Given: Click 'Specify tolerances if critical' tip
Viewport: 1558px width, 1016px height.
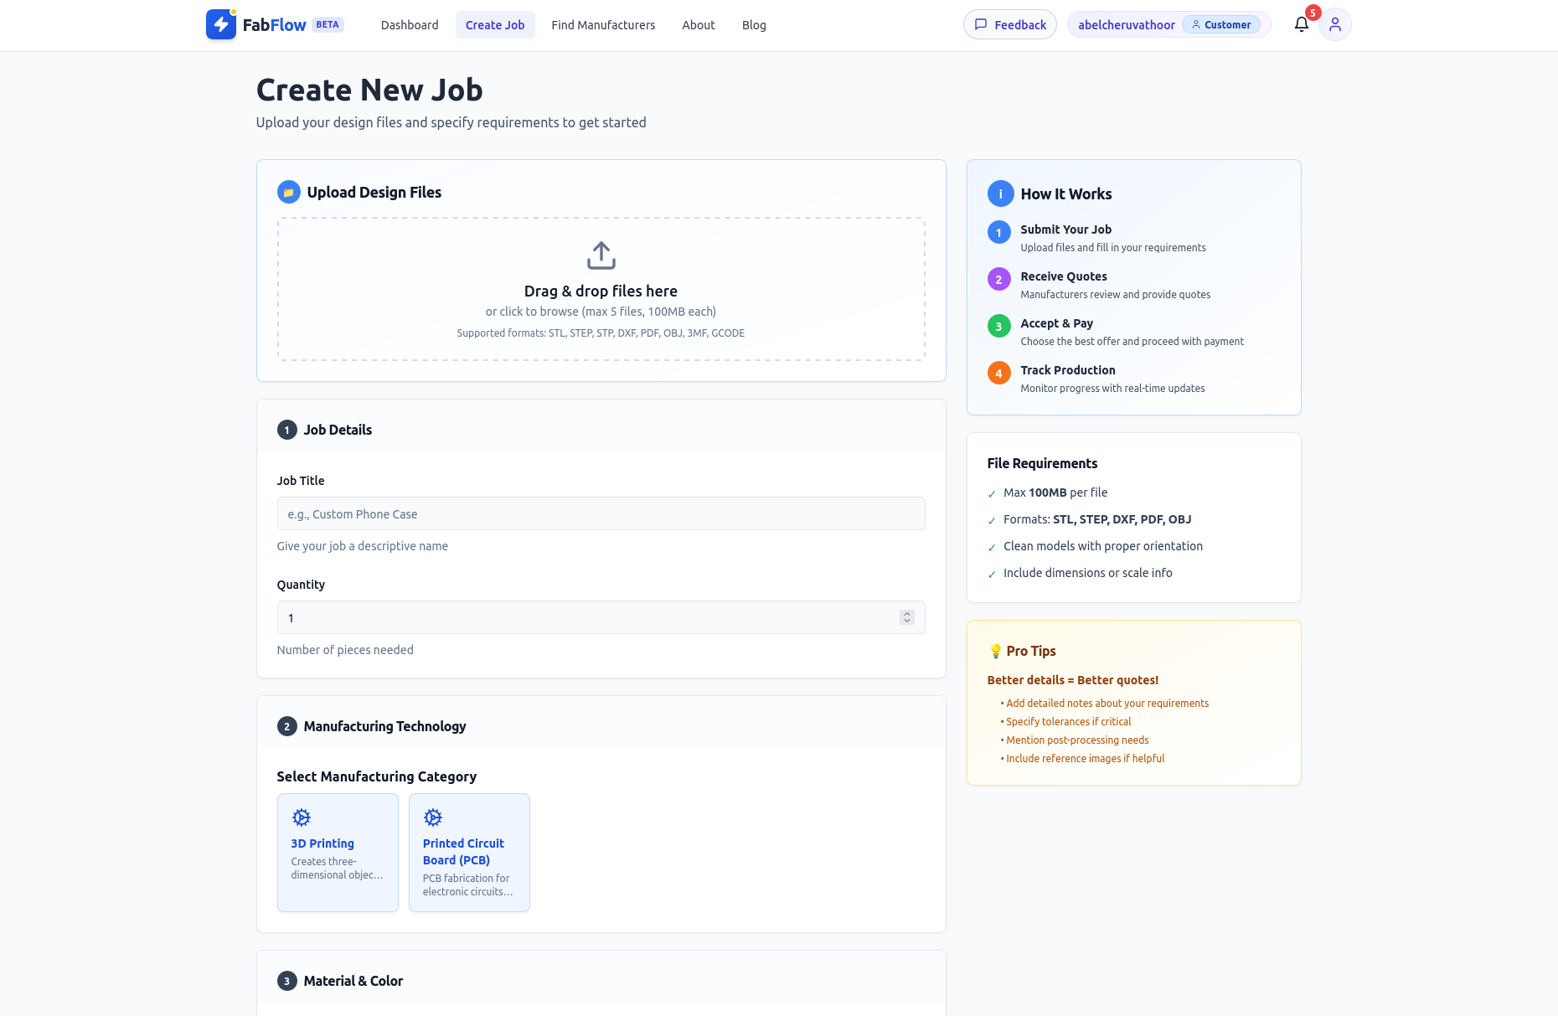Looking at the screenshot, I should 1069,722.
